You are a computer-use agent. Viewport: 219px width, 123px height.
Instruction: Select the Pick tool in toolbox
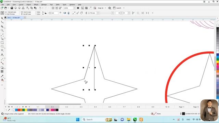click(x=2, y=18)
